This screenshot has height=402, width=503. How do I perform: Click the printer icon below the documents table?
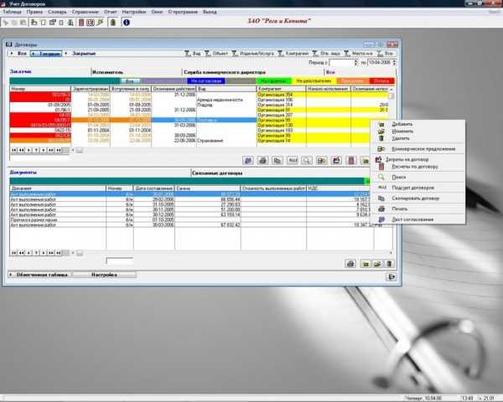350,264
